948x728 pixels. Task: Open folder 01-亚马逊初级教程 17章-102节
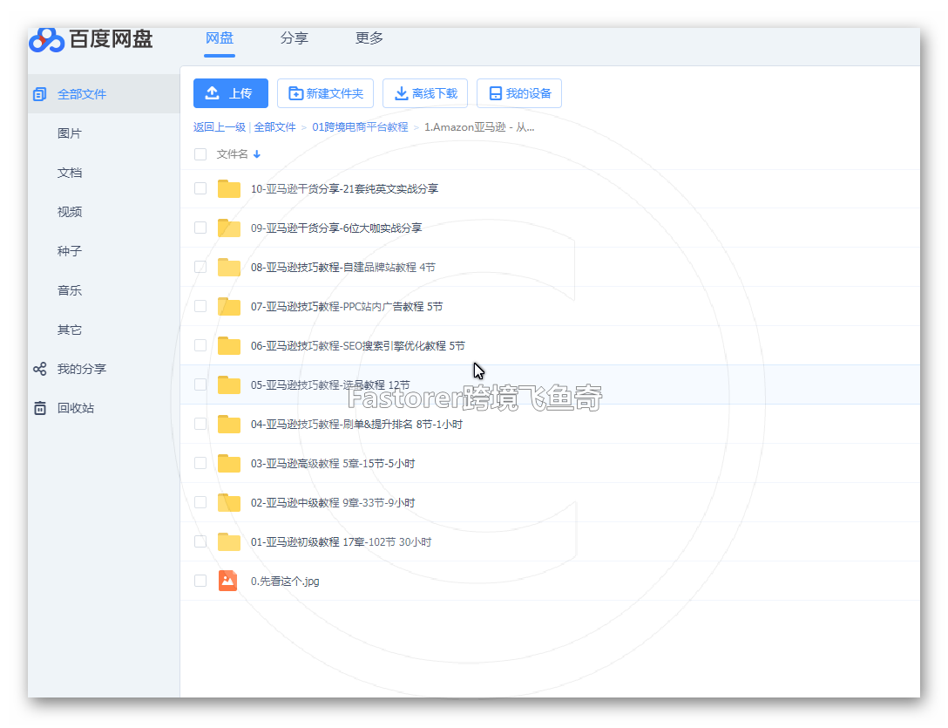click(341, 542)
